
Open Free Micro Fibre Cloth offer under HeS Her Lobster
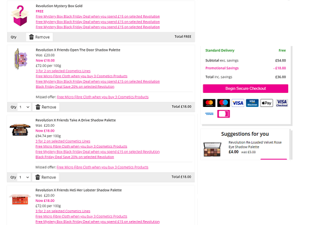[81, 216]
